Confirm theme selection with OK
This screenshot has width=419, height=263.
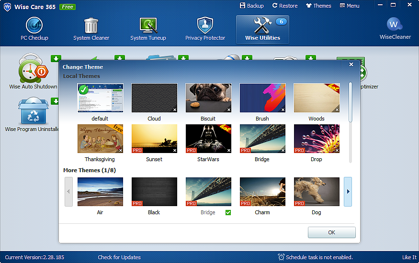point(332,232)
